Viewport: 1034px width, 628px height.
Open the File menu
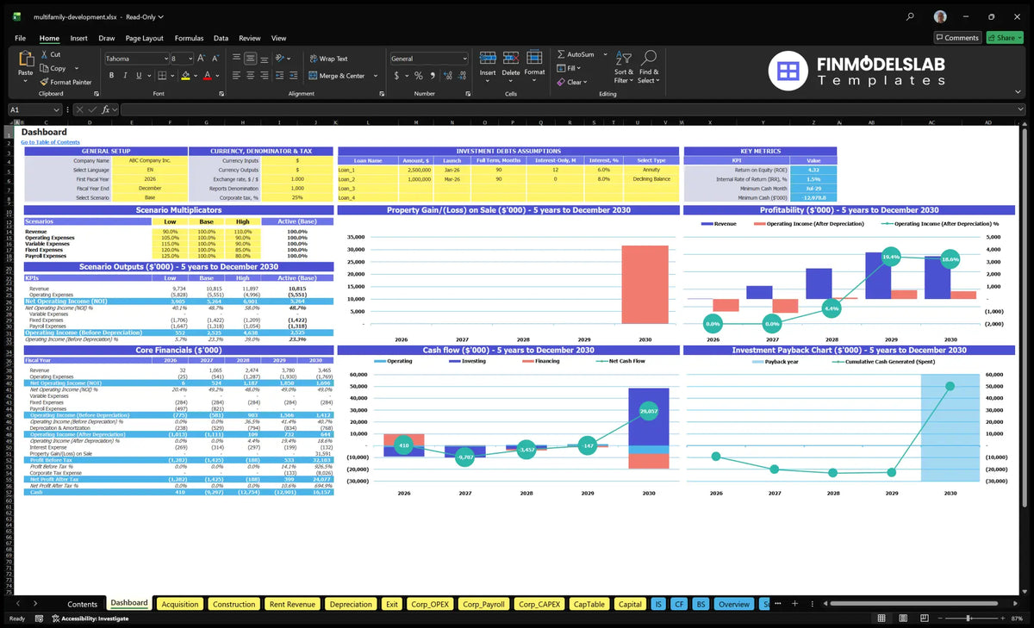(x=20, y=38)
